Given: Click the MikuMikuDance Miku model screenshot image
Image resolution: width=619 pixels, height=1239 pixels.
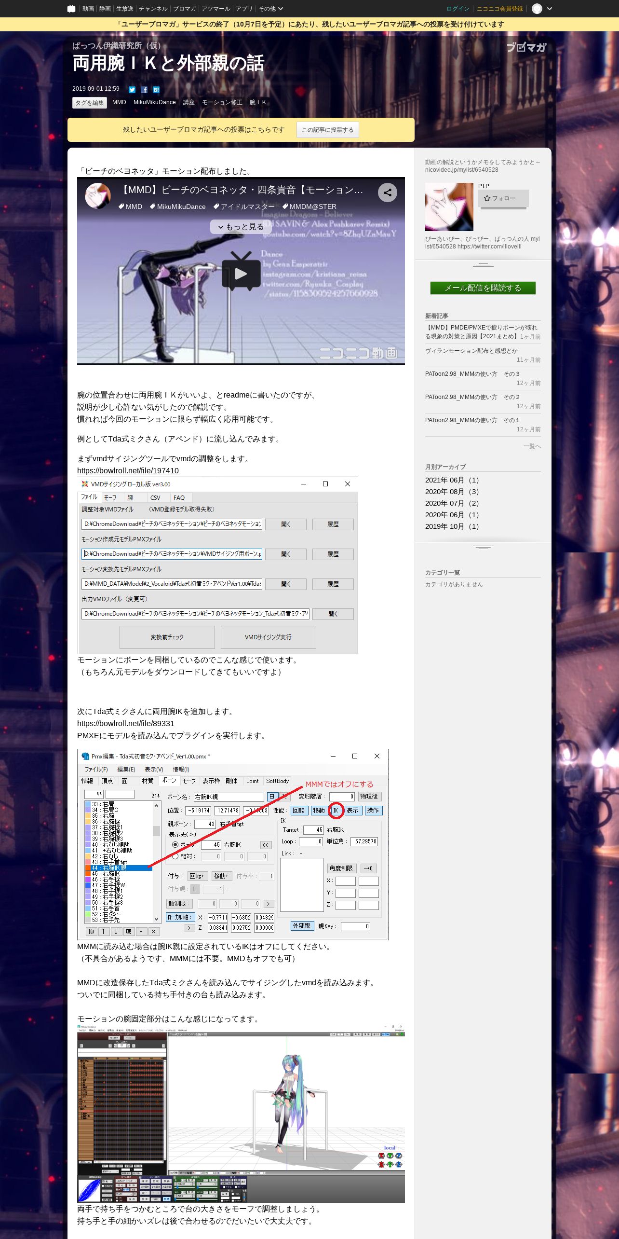Looking at the screenshot, I should 241,1114.
